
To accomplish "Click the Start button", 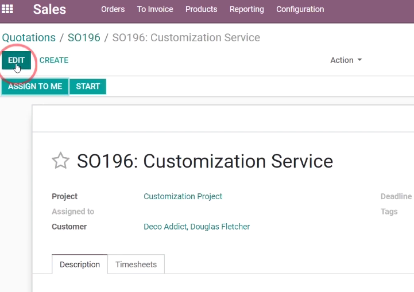I will coord(88,86).
